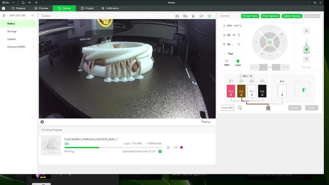Click the A4 slot refresh icon
This screenshot has width=329, height=185.
(262, 81)
